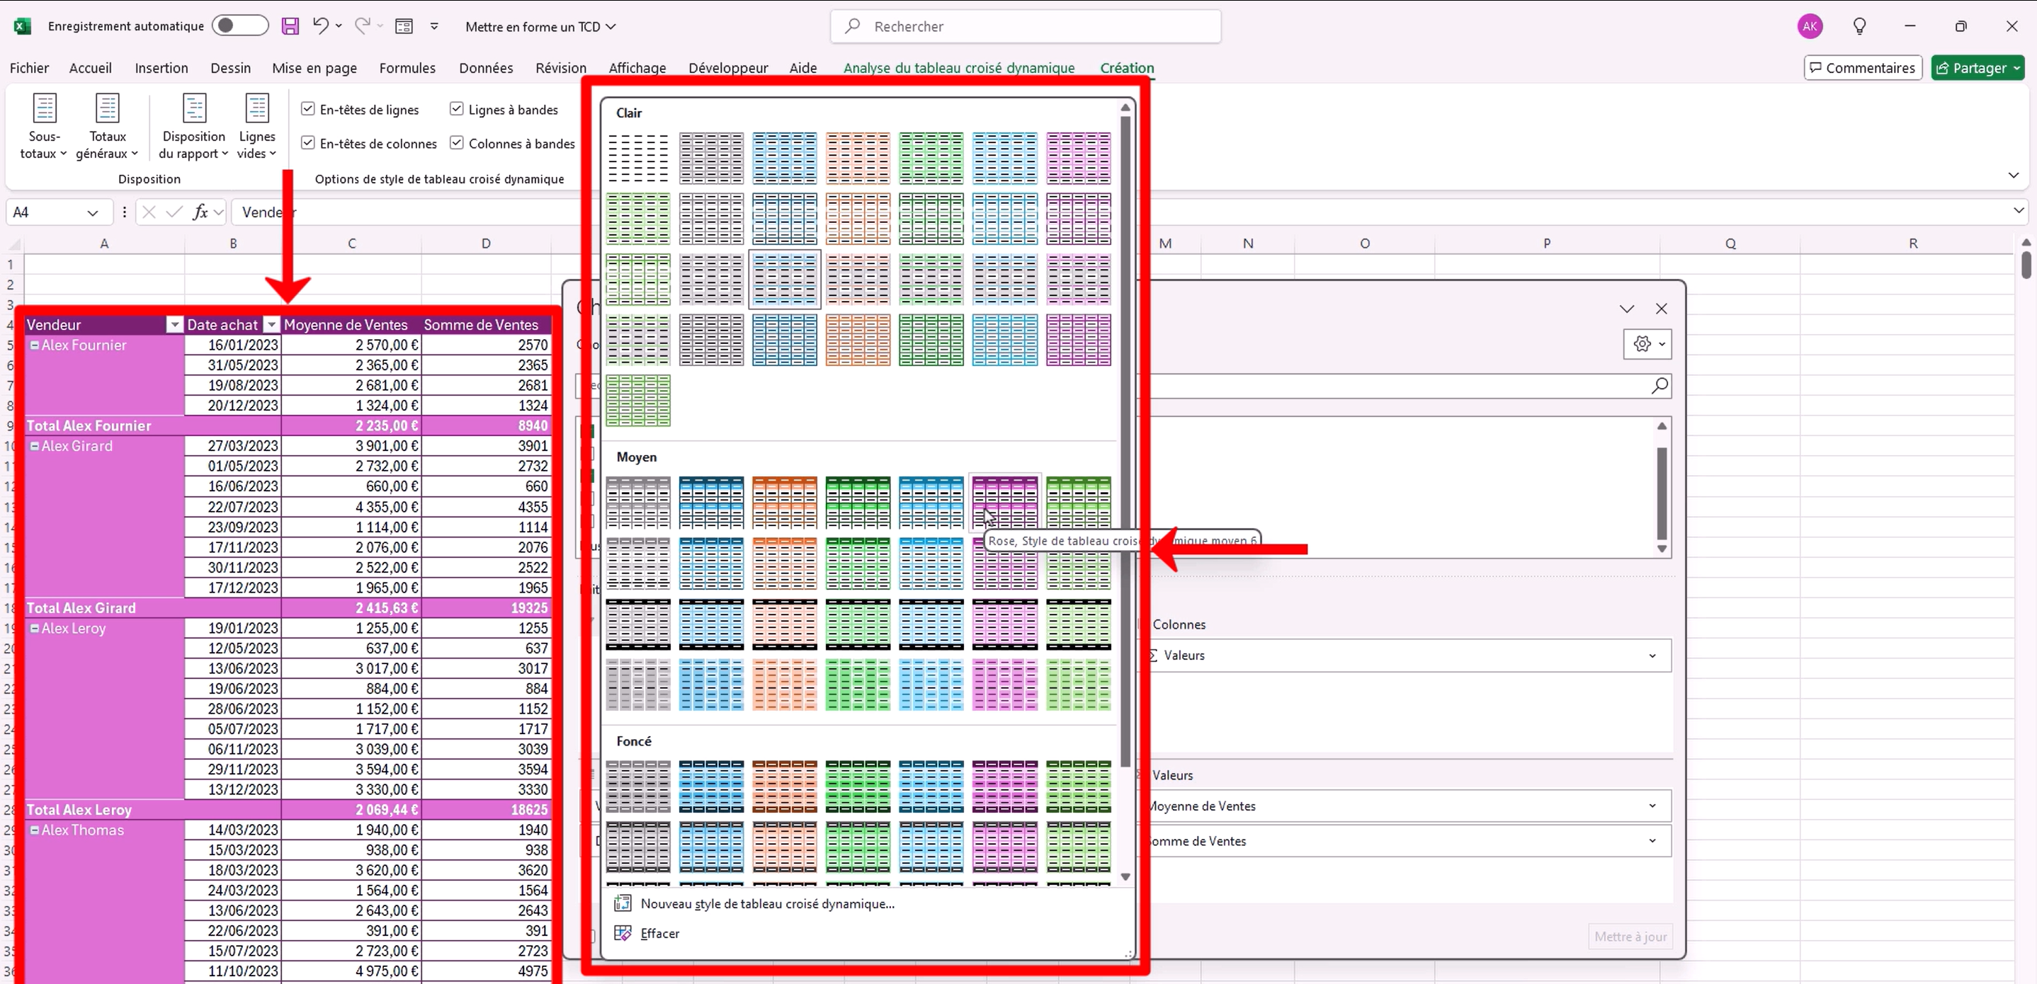Expand the Moyenne de Ventes field dropdown
Image resolution: width=2037 pixels, height=984 pixels.
1652,806
